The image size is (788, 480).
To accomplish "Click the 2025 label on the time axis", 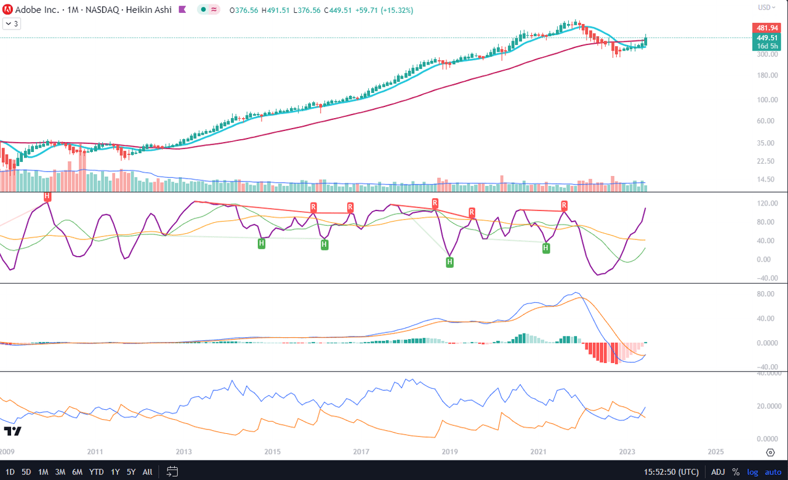I will click(x=716, y=452).
